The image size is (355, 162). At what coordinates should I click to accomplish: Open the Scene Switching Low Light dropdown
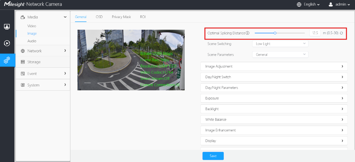(x=280, y=44)
